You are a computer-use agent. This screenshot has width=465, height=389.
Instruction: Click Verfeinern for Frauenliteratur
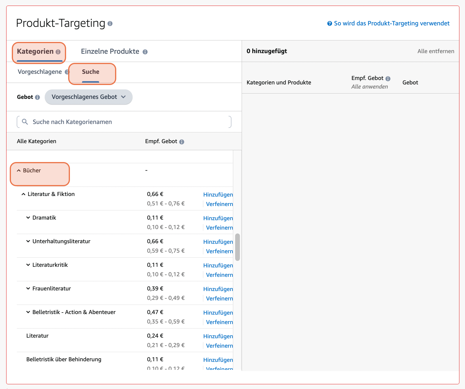[x=220, y=298]
